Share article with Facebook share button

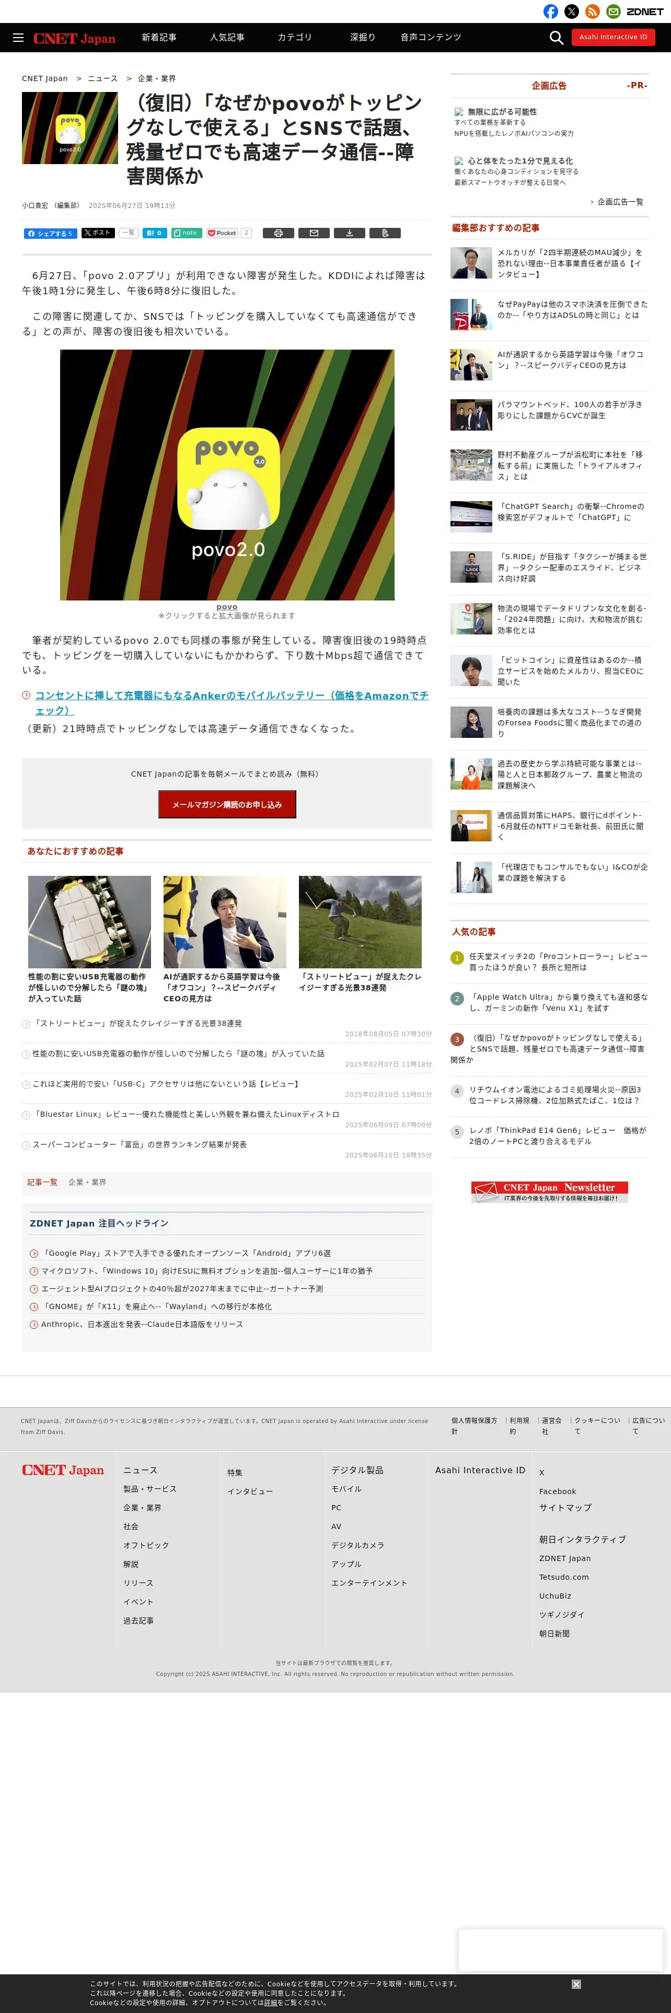tap(50, 233)
